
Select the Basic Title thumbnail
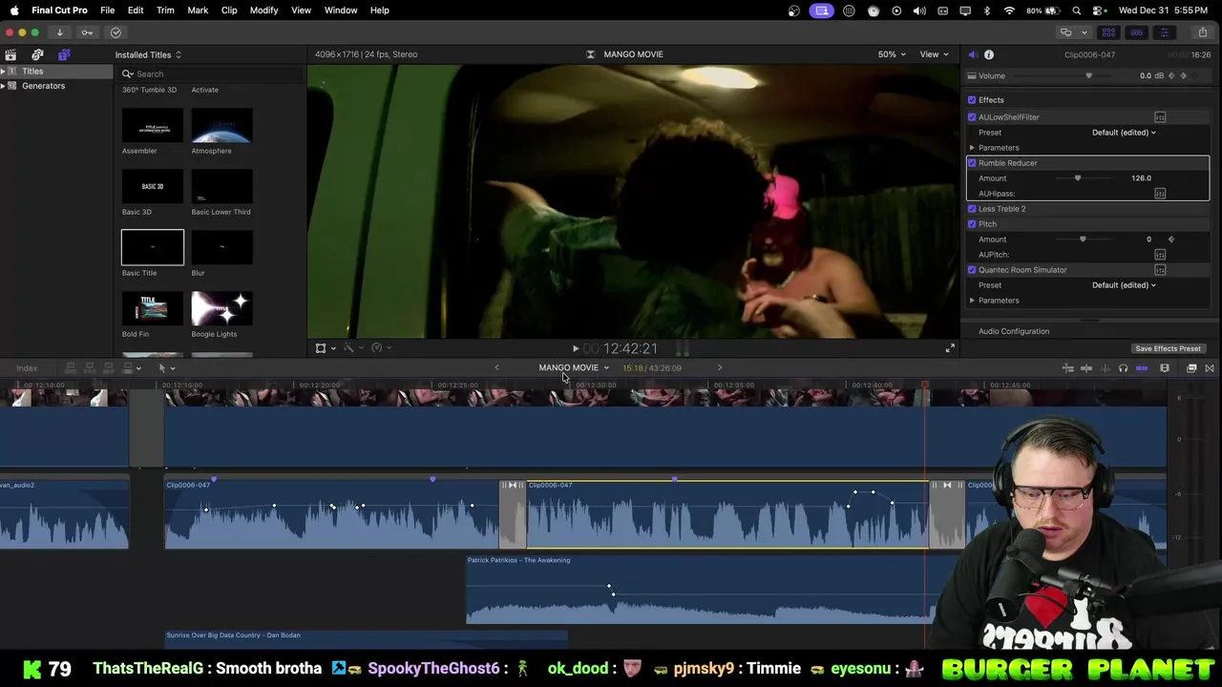(153, 247)
